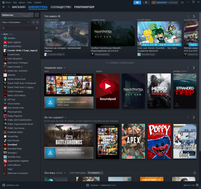The height and width of the screenshot is (189, 201).
Task: Click download button under PUBG Battlegrounds
Action: pyautogui.click(x=50, y=153)
